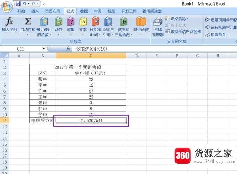Screen dimensions: 237x174
Task: Switch to 数据 tab
Action: [84, 11]
